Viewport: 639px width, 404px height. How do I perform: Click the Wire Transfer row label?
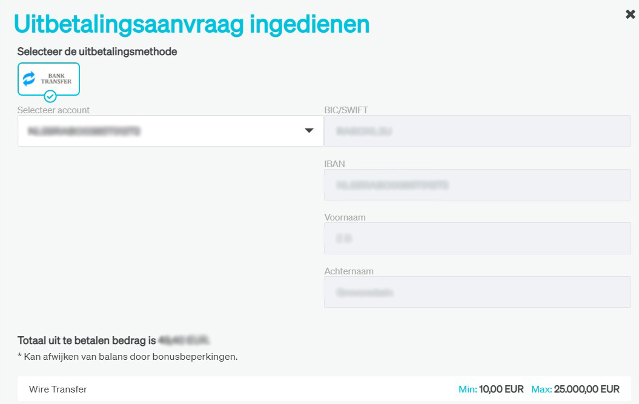[58, 389]
